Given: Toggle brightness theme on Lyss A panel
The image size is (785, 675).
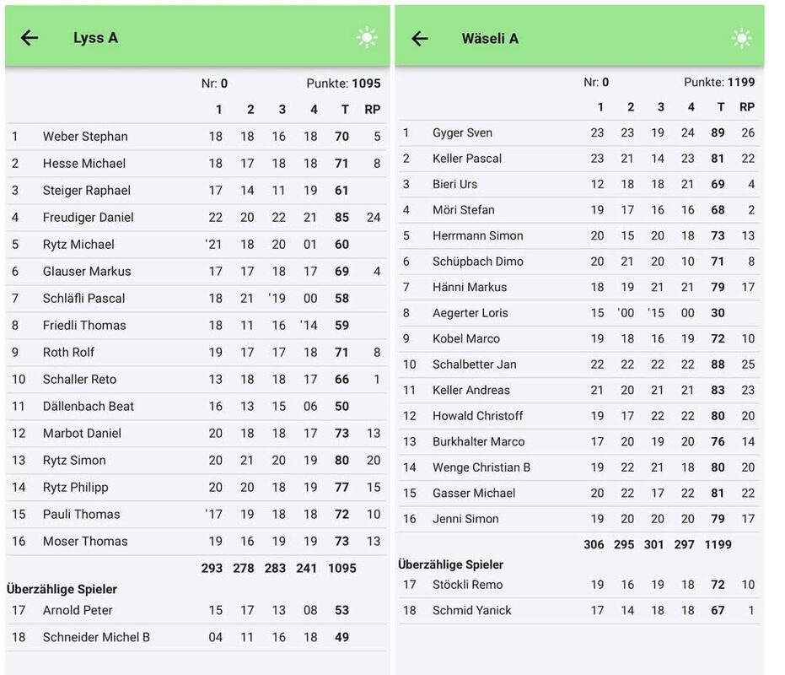Looking at the screenshot, I should pos(366,38).
